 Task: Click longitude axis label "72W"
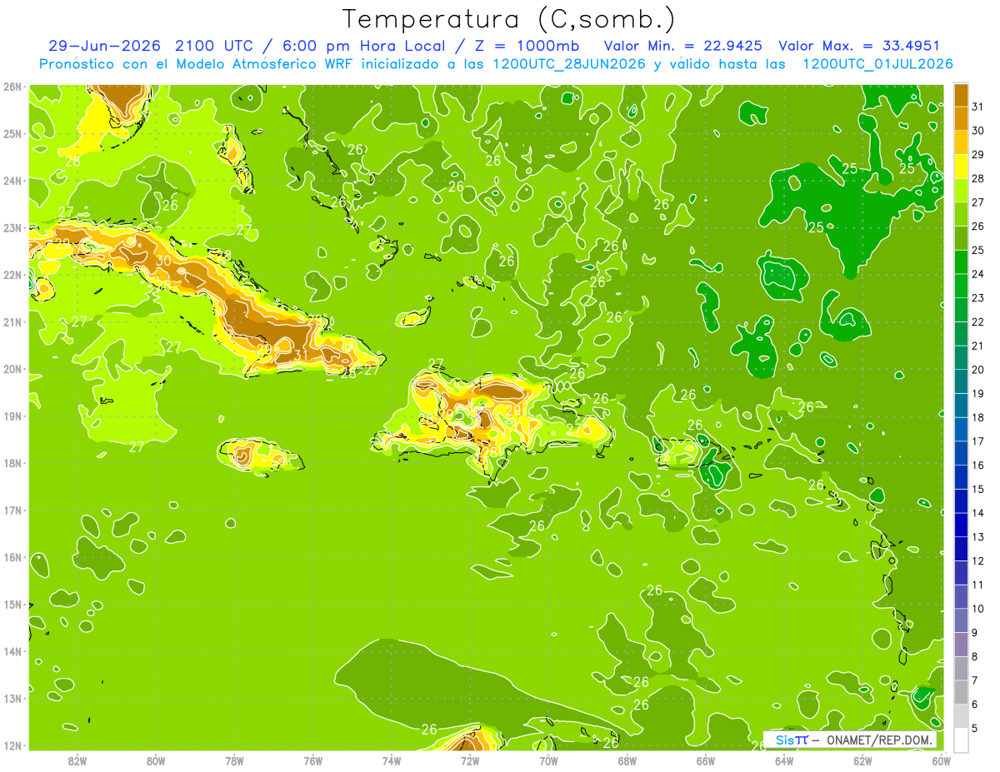tap(470, 760)
